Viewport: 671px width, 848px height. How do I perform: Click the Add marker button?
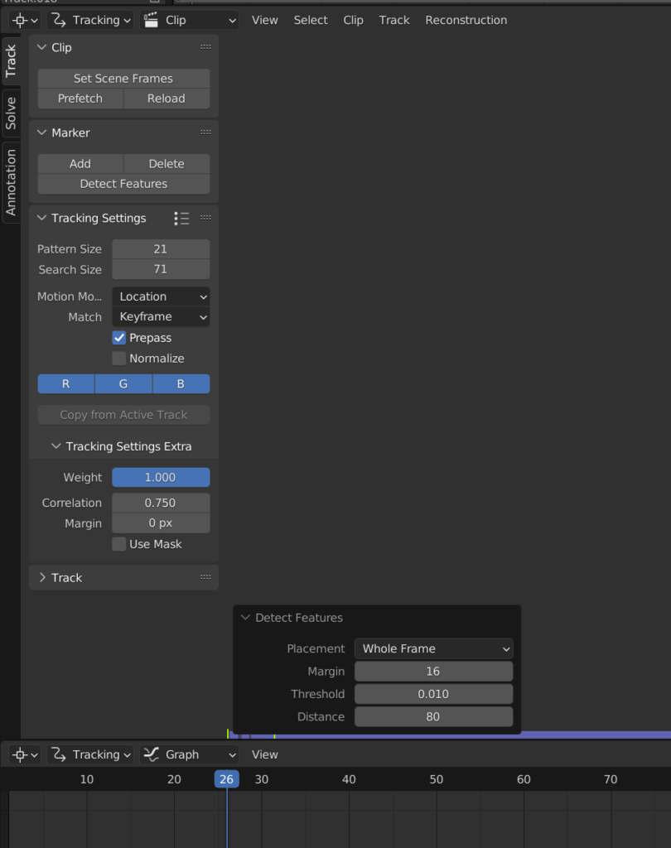pyautogui.click(x=80, y=163)
